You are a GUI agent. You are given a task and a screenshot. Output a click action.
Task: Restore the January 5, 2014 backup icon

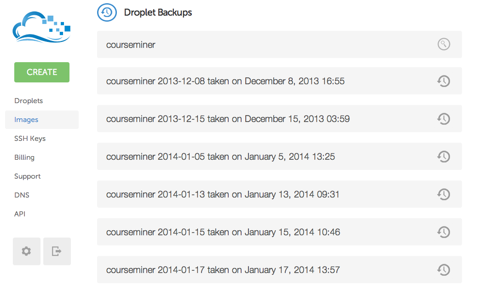click(443, 157)
